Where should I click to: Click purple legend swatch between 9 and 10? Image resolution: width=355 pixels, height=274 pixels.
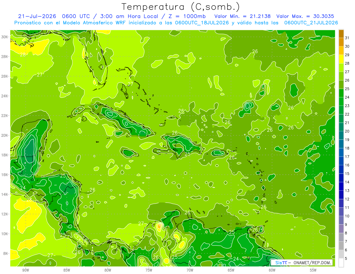click(x=341, y=220)
